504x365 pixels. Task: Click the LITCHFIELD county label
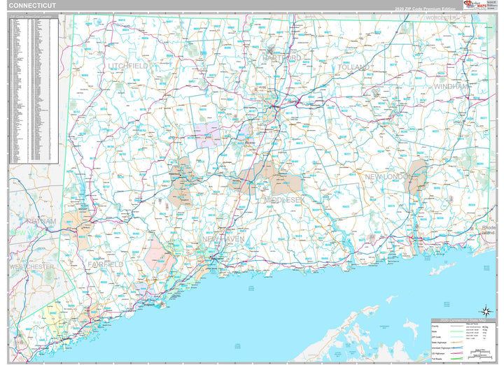(128, 66)
